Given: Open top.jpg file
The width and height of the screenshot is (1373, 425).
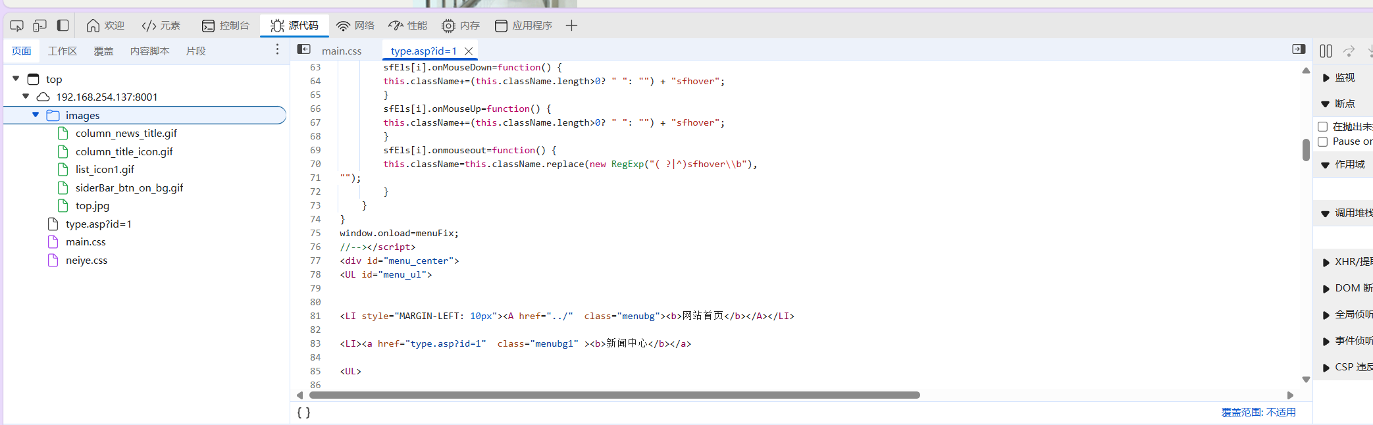Looking at the screenshot, I should pos(92,205).
